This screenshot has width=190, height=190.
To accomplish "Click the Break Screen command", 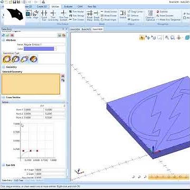I will [x=109, y=12].
